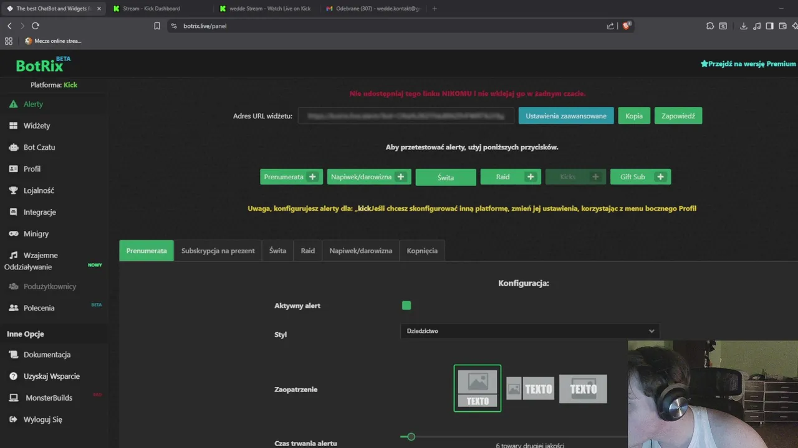Switch to the Kopnięcia tab

pyautogui.click(x=422, y=251)
